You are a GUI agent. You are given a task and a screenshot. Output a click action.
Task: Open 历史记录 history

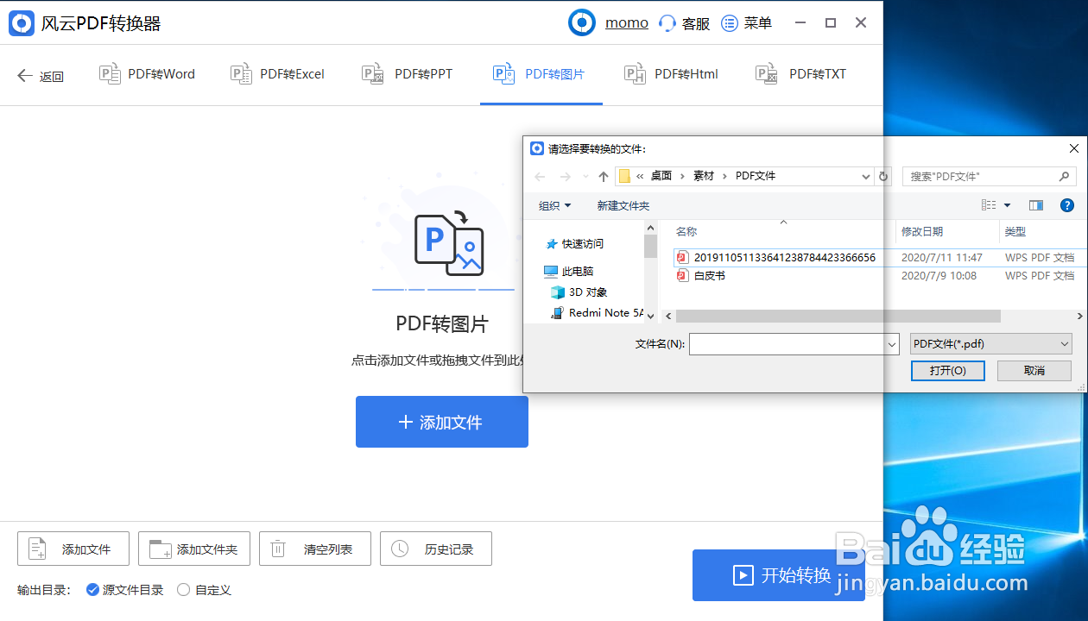pyautogui.click(x=436, y=549)
